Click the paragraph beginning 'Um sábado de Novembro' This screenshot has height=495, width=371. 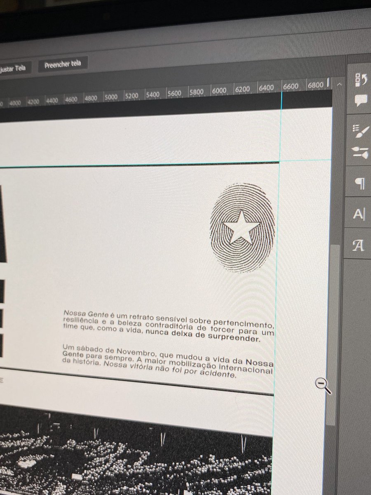[x=168, y=362]
